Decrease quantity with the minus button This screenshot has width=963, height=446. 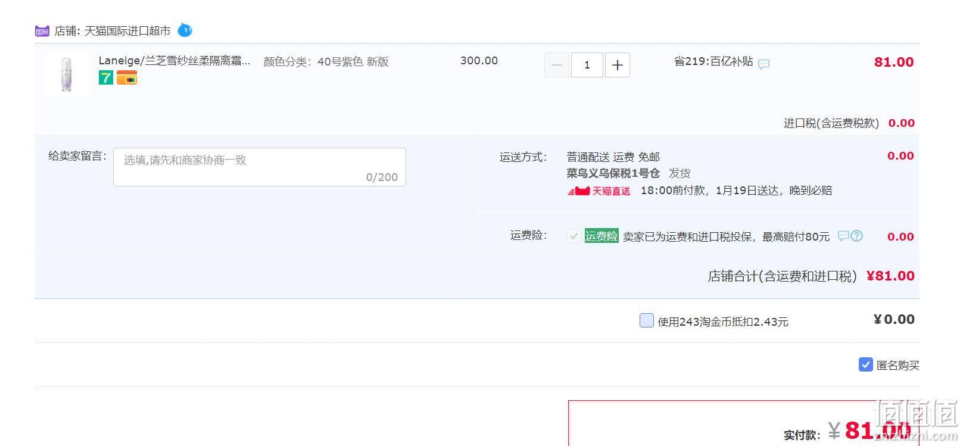pyautogui.click(x=557, y=65)
